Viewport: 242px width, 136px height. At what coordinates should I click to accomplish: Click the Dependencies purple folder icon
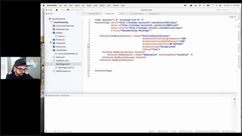[x=54, y=29]
